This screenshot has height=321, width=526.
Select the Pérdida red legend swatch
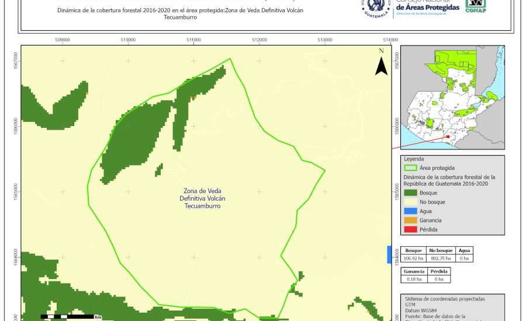(x=411, y=229)
